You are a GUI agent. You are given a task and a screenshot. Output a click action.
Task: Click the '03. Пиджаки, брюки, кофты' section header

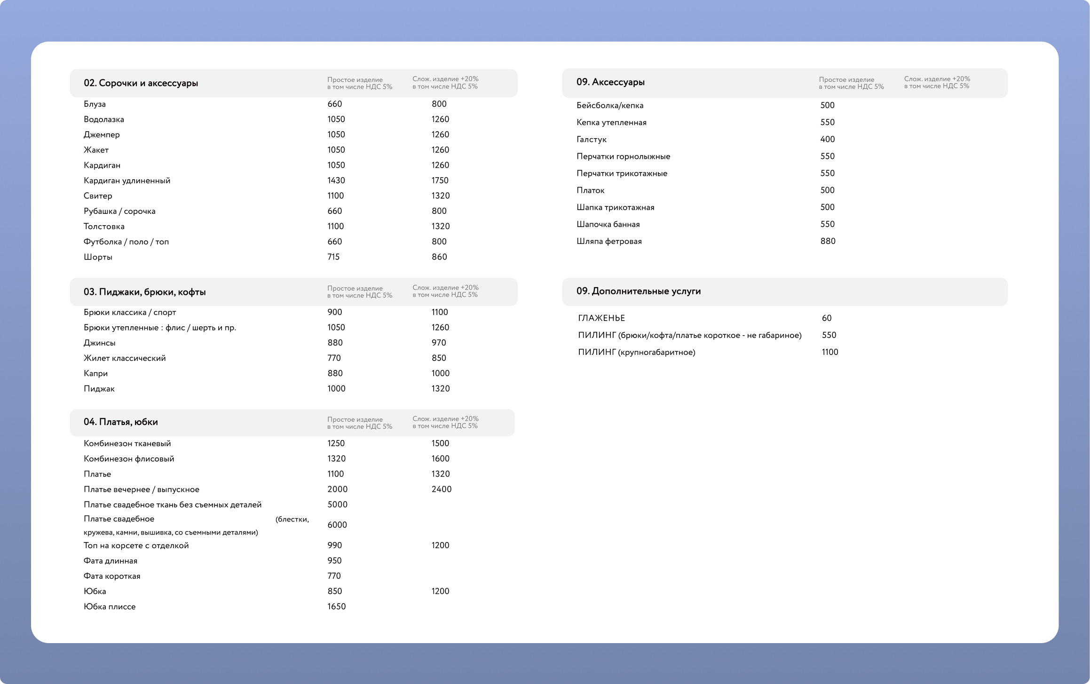(144, 292)
